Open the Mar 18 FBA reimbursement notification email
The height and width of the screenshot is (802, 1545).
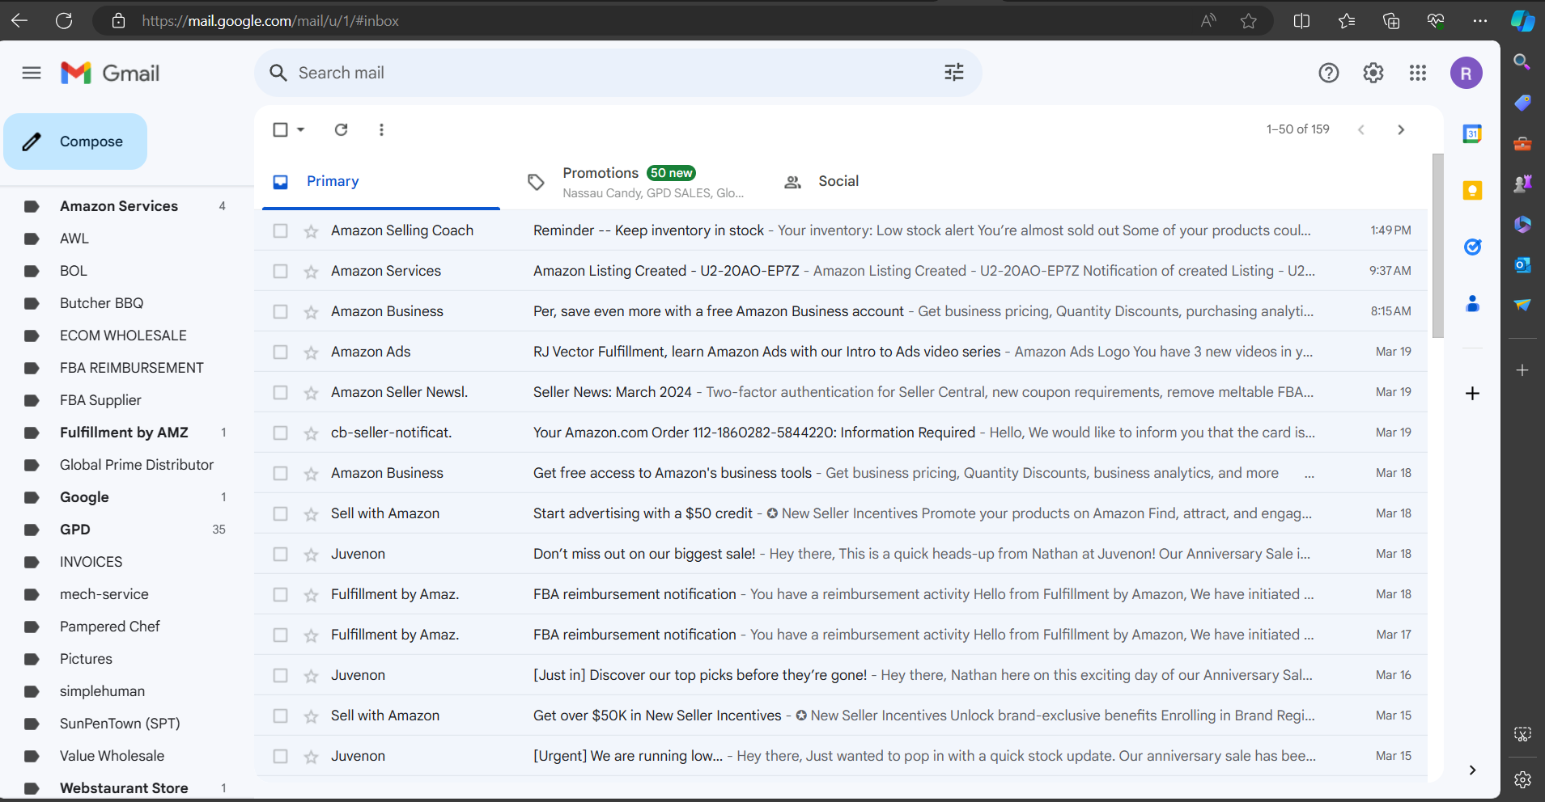pyautogui.click(x=840, y=594)
